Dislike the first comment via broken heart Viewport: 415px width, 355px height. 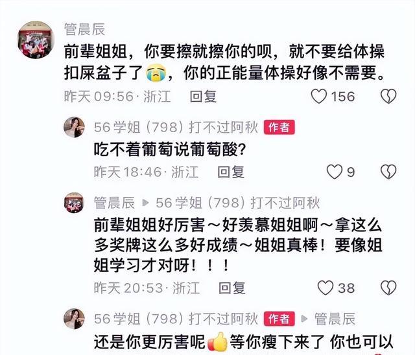point(388,97)
